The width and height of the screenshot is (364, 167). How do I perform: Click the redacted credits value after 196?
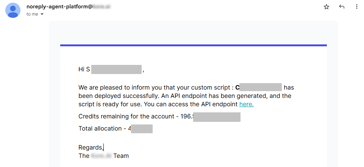pos(217,116)
